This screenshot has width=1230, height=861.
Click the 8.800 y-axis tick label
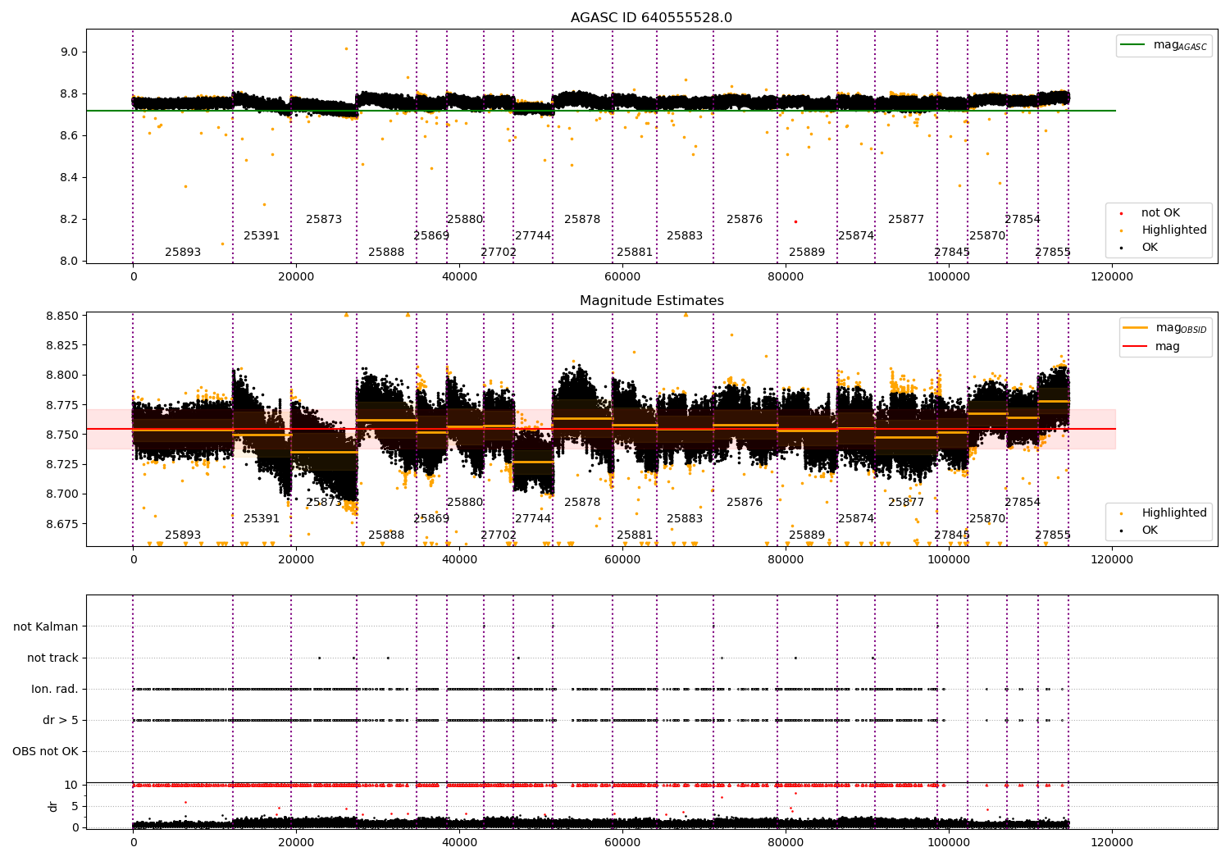(x=62, y=376)
